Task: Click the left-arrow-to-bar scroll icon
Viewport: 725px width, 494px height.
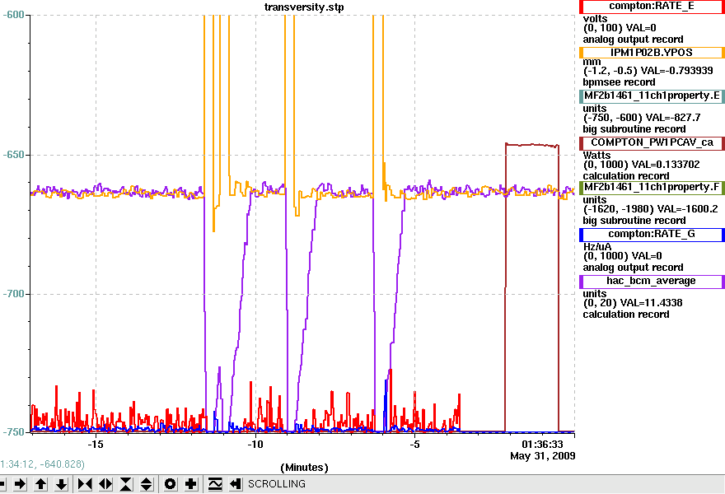Action: pyautogui.click(x=236, y=484)
